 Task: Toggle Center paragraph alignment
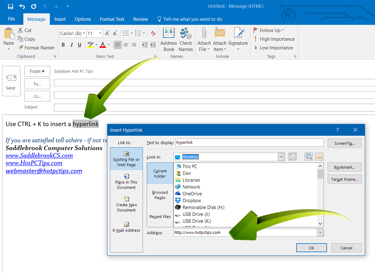click(126, 45)
